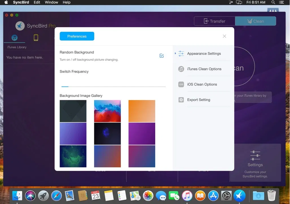This screenshot has height=204, width=290.
Task: Toggle the Random Background checkbox
Action: (161, 56)
